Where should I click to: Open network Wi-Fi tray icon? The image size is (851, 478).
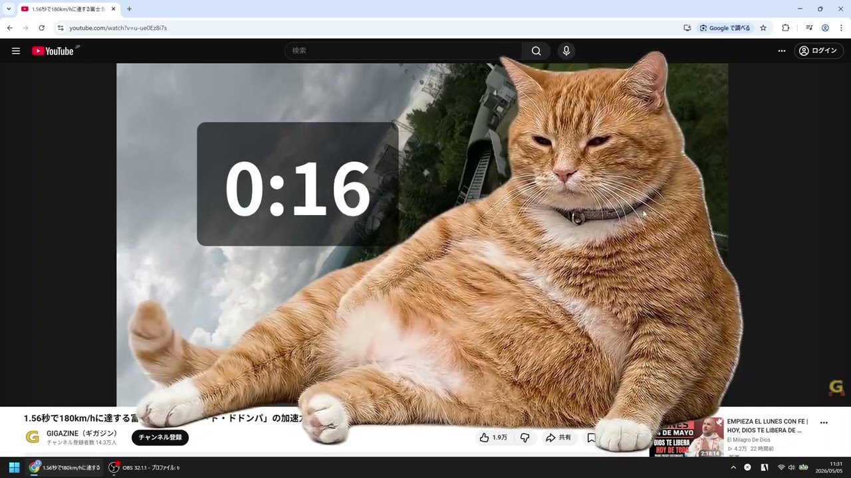pyautogui.click(x=781, y=467)
